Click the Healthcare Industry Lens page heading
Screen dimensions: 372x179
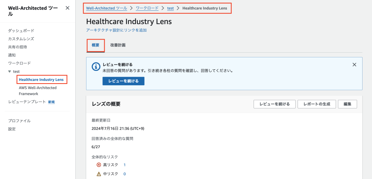(129, 21)
